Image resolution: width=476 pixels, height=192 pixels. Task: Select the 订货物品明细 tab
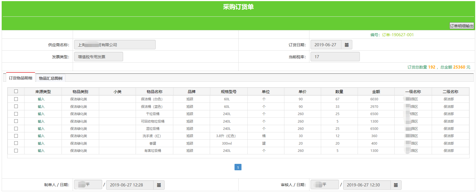click(21, 78)
